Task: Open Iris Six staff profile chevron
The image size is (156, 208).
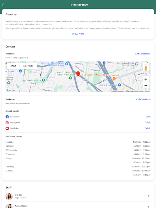Action: point(148,196)
